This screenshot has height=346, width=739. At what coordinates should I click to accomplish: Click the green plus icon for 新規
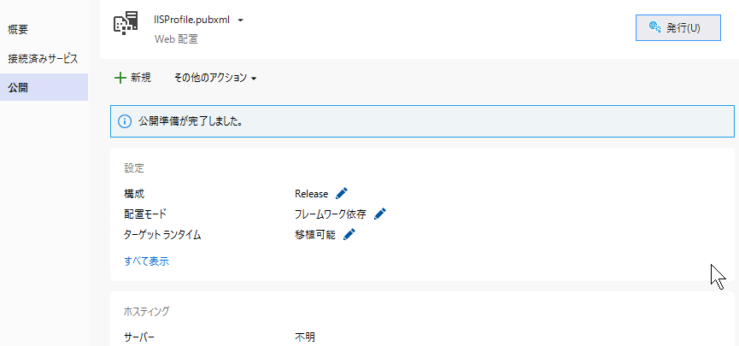click(x=120, y=78)
